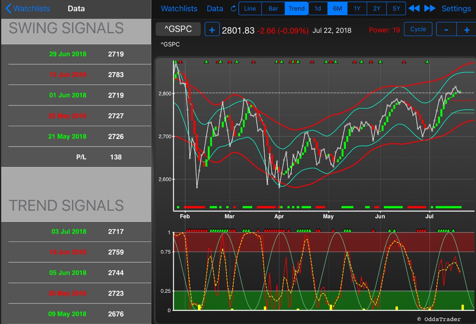Open the 03 Jul 2018 trend signal entry

coord(80,232)
